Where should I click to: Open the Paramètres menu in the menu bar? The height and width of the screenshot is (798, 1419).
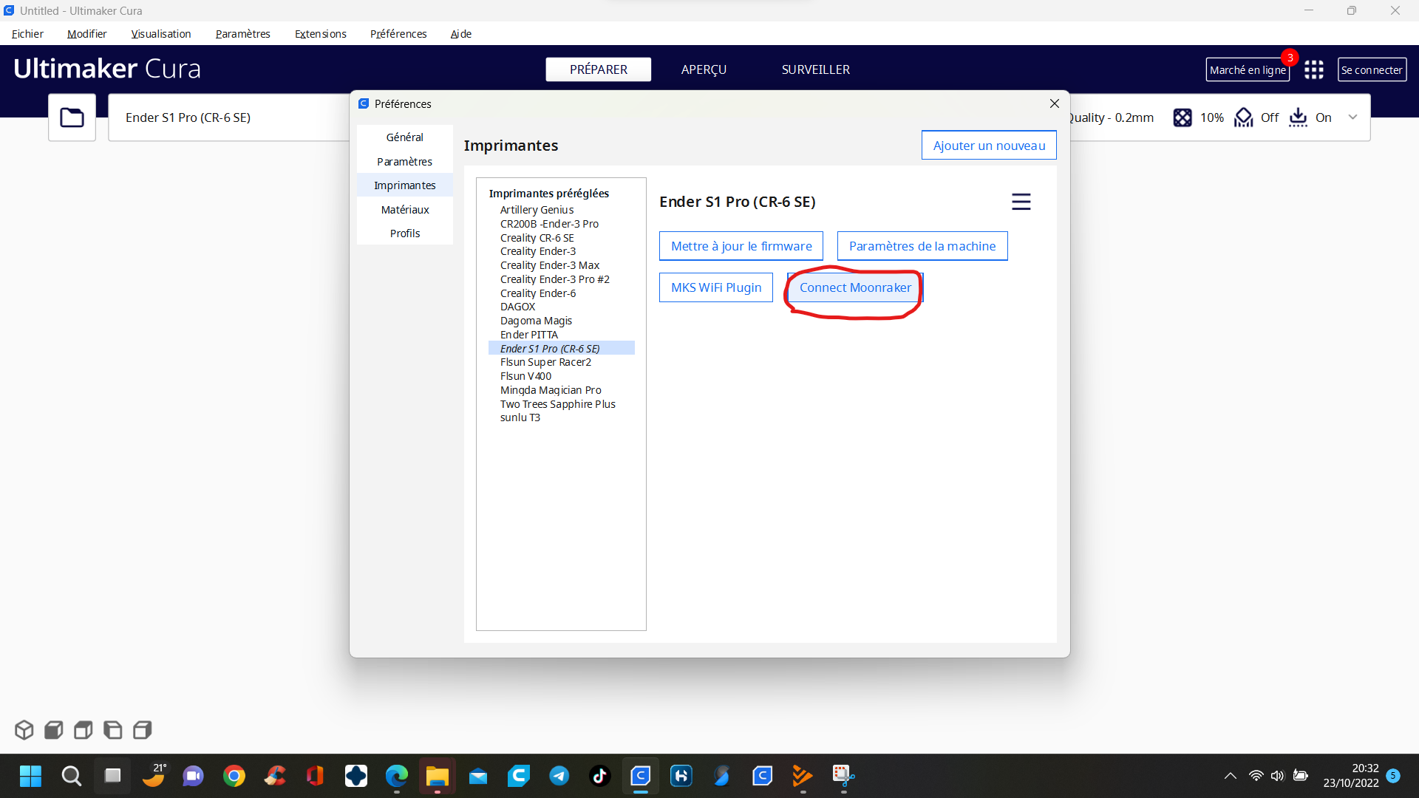click(x=242, y=34)
